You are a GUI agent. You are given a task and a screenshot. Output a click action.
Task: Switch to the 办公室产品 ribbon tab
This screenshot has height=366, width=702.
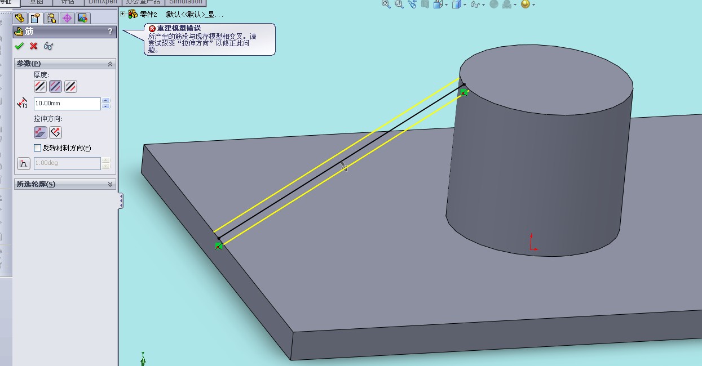pyautogui.click(x=143, y=2)
